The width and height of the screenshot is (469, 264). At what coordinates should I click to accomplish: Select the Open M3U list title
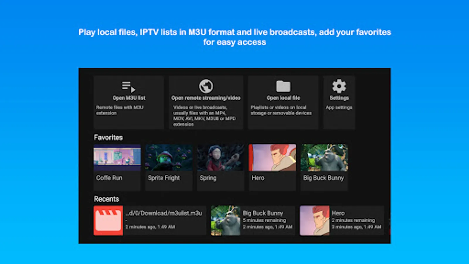pos(129,98)
